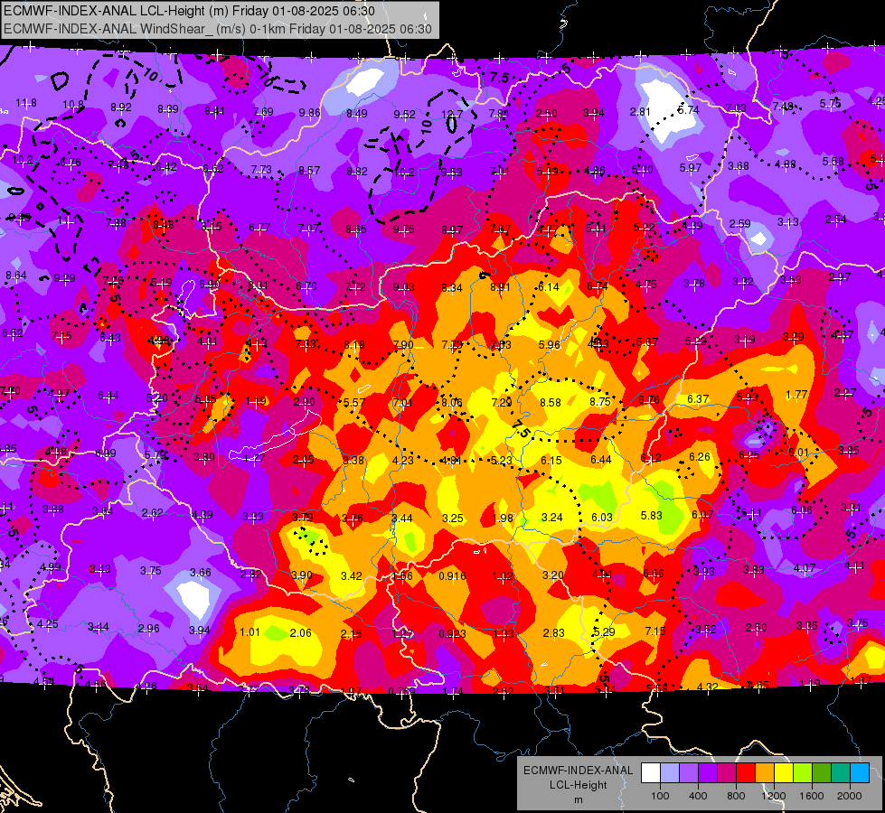Click the wind shear value 8.75
The height and width of the screenshot is (813, 885).
click(600, 402)
